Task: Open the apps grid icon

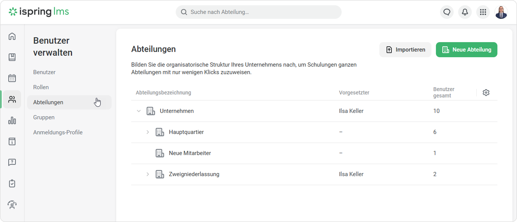Action: (x=483, y=12)
